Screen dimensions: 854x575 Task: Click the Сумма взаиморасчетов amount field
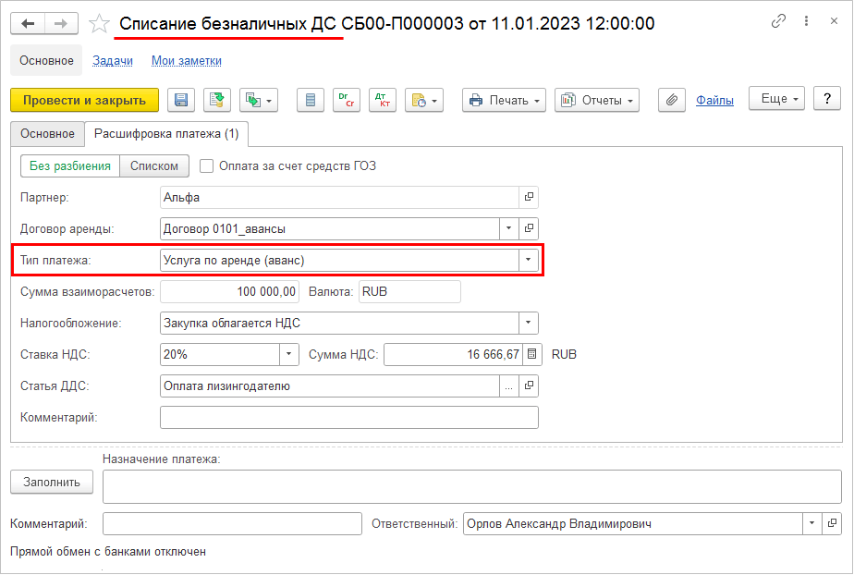pyautogui.click(x=229, y=292)
